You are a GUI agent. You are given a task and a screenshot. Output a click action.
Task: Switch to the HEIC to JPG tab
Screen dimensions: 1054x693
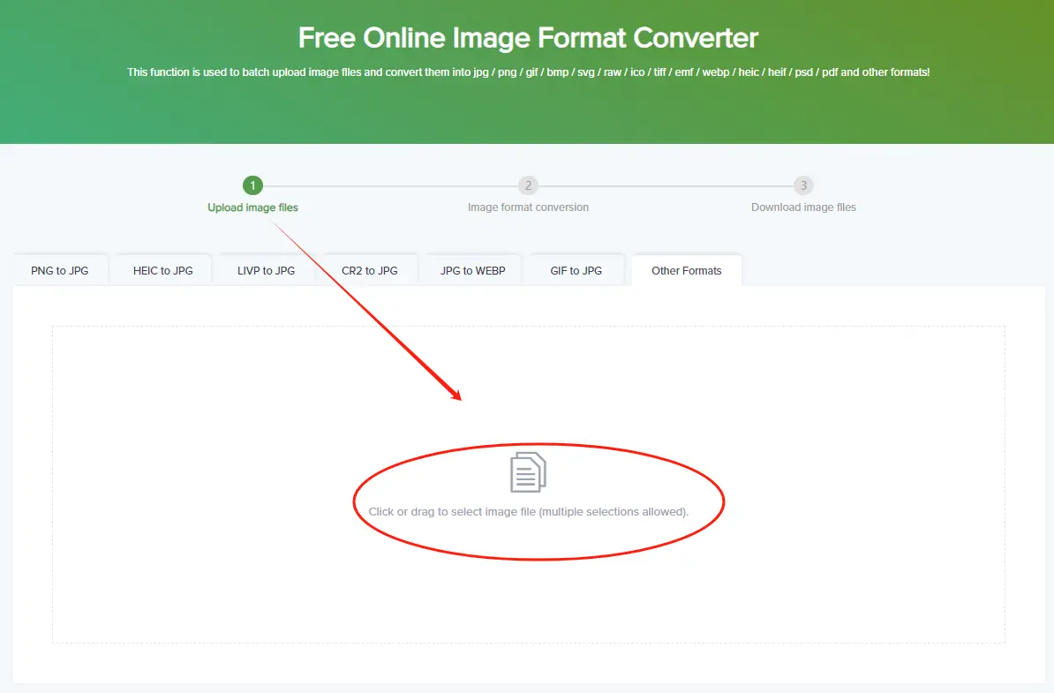(x=162, y=270)
